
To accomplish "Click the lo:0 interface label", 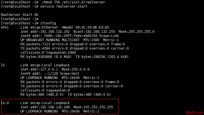I will pos(5,103).
